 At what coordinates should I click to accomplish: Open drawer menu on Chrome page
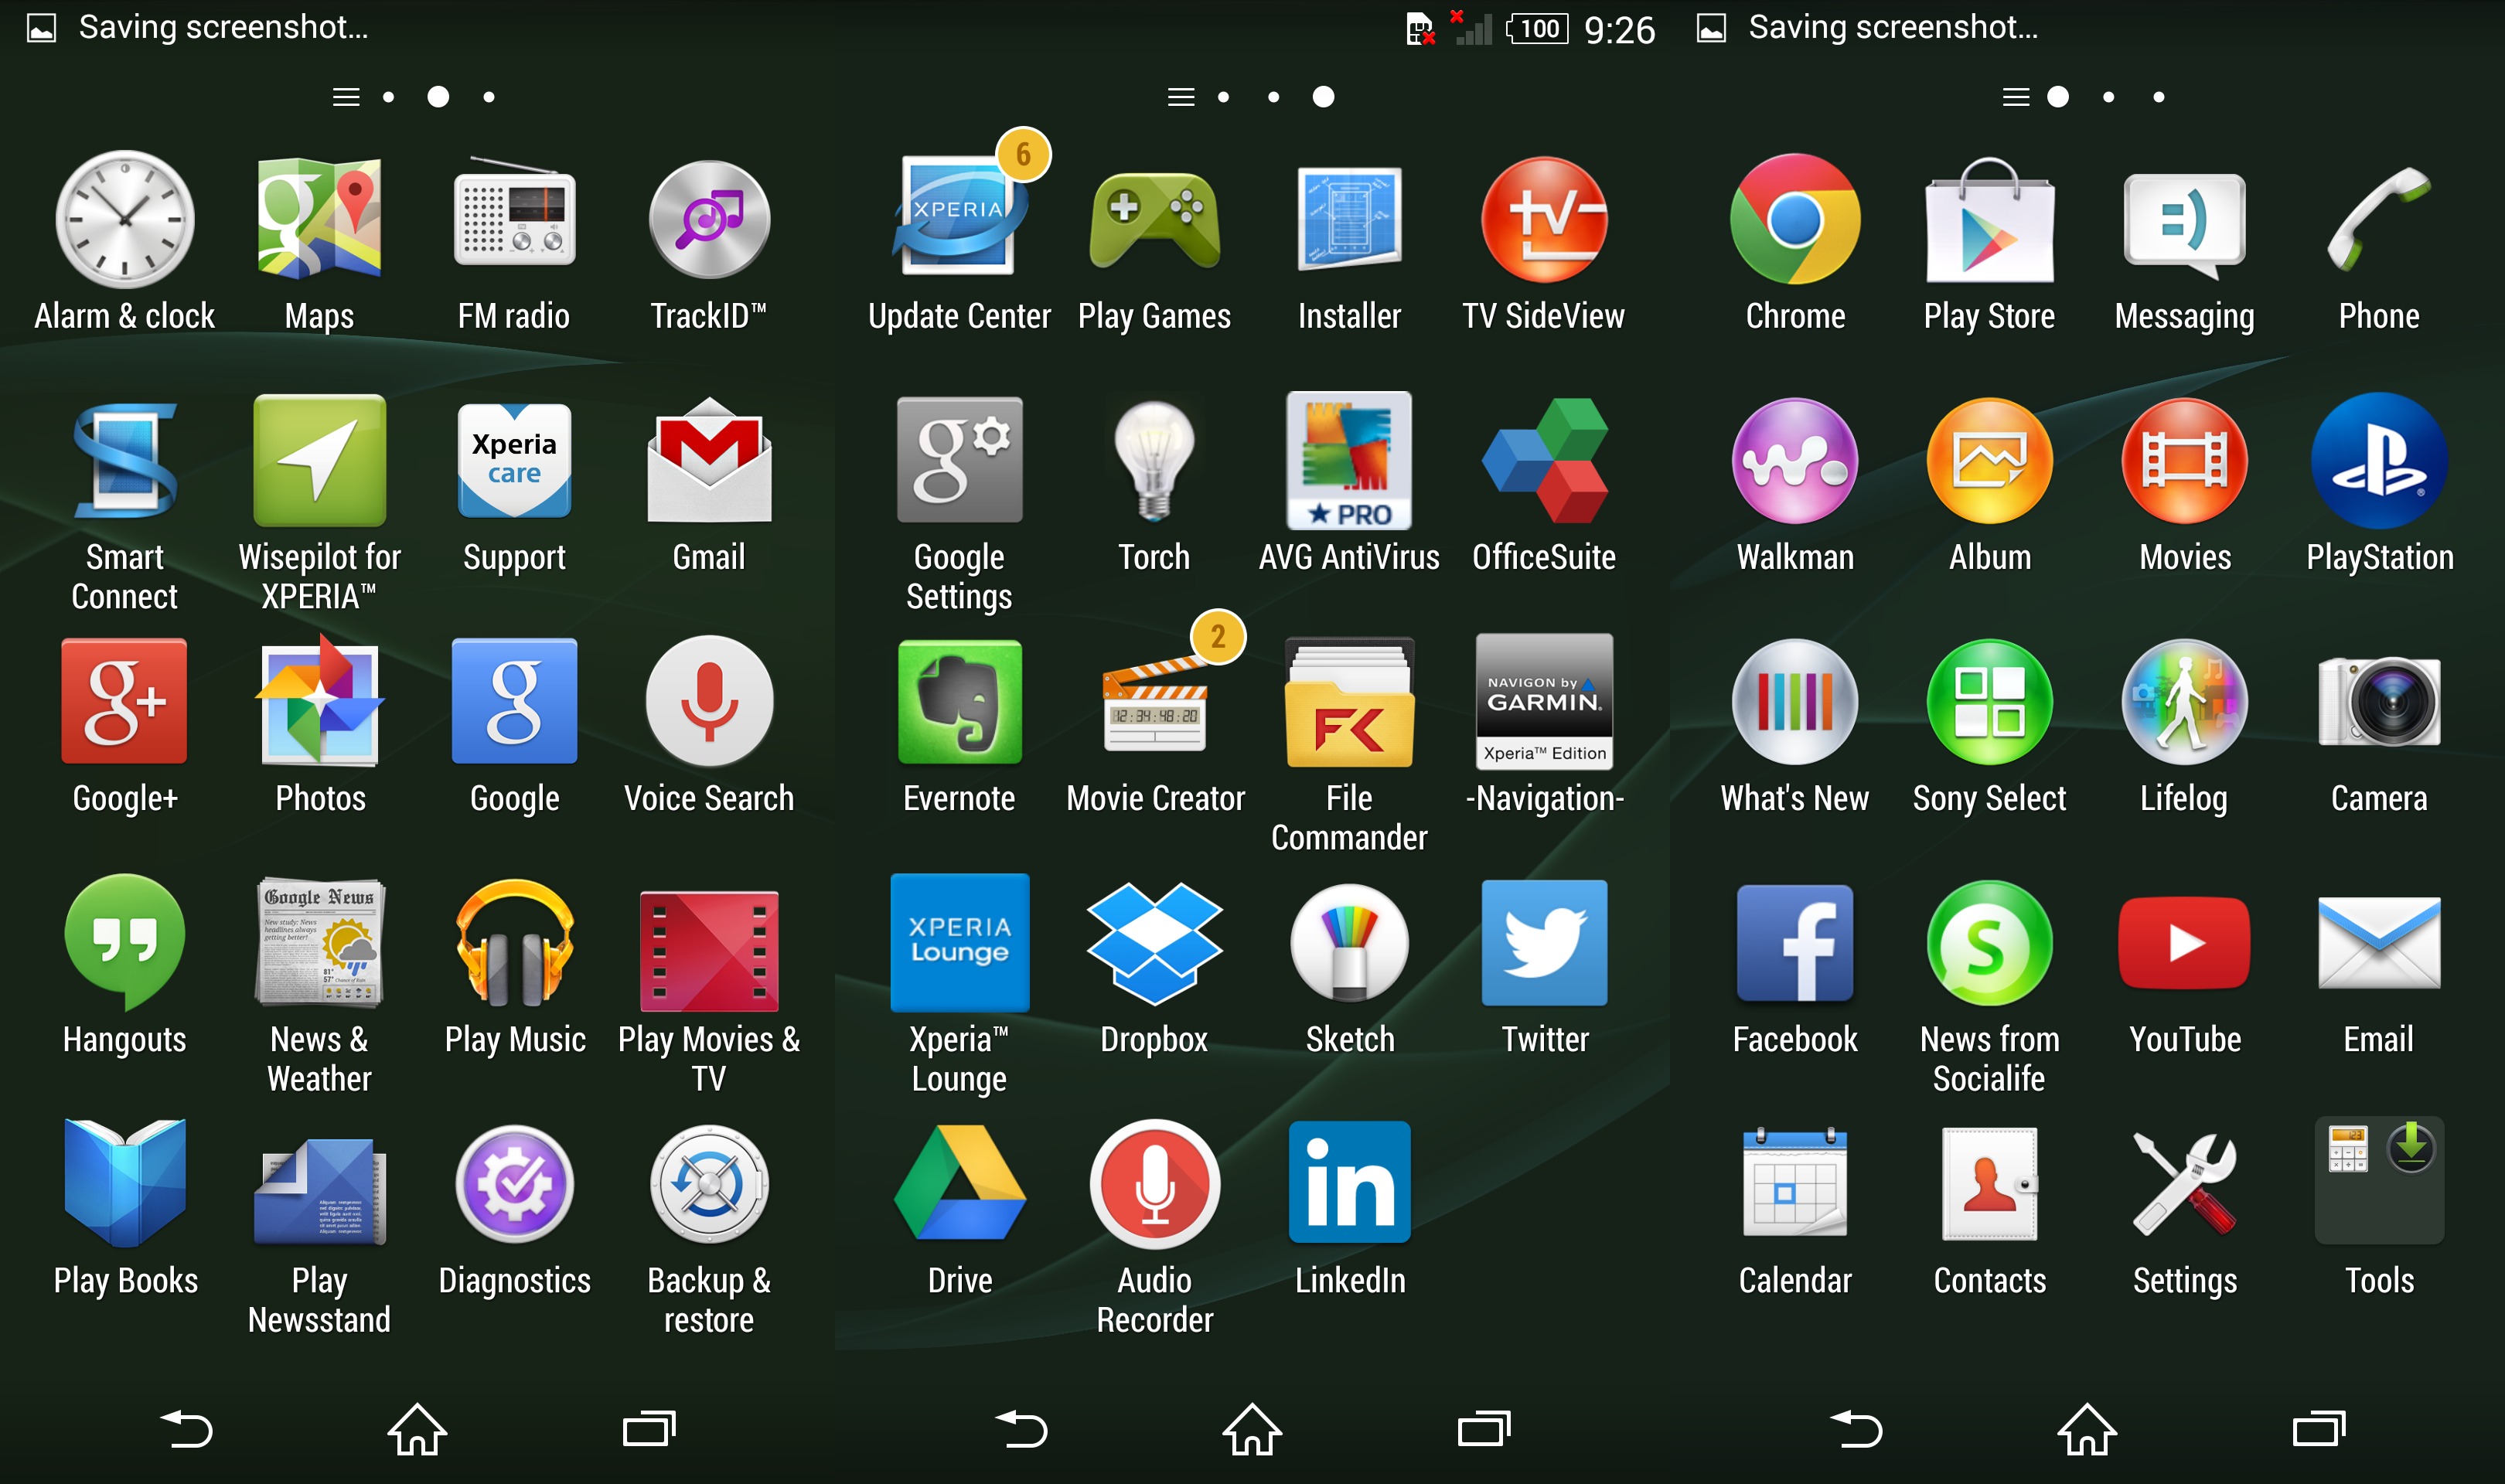pyautogui.click(x=2015, y=97)
